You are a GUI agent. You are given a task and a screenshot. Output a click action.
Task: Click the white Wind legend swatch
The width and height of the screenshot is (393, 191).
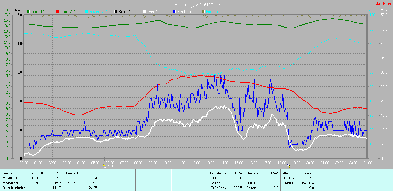coord(145,12)
